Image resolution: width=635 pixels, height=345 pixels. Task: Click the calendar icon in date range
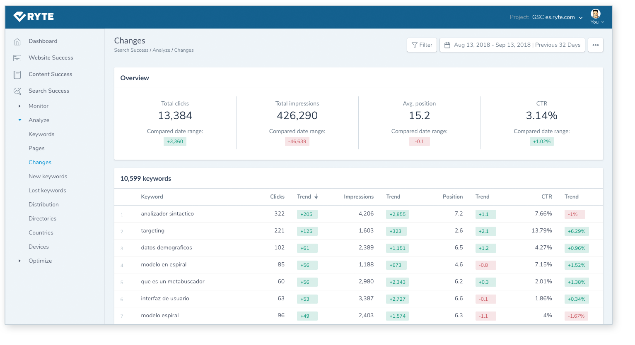(447, 45)
